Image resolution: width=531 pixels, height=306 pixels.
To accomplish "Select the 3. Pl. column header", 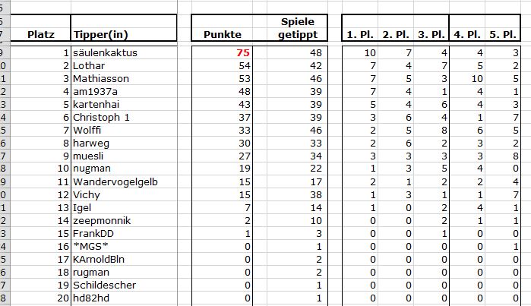I will click(431, 34).
